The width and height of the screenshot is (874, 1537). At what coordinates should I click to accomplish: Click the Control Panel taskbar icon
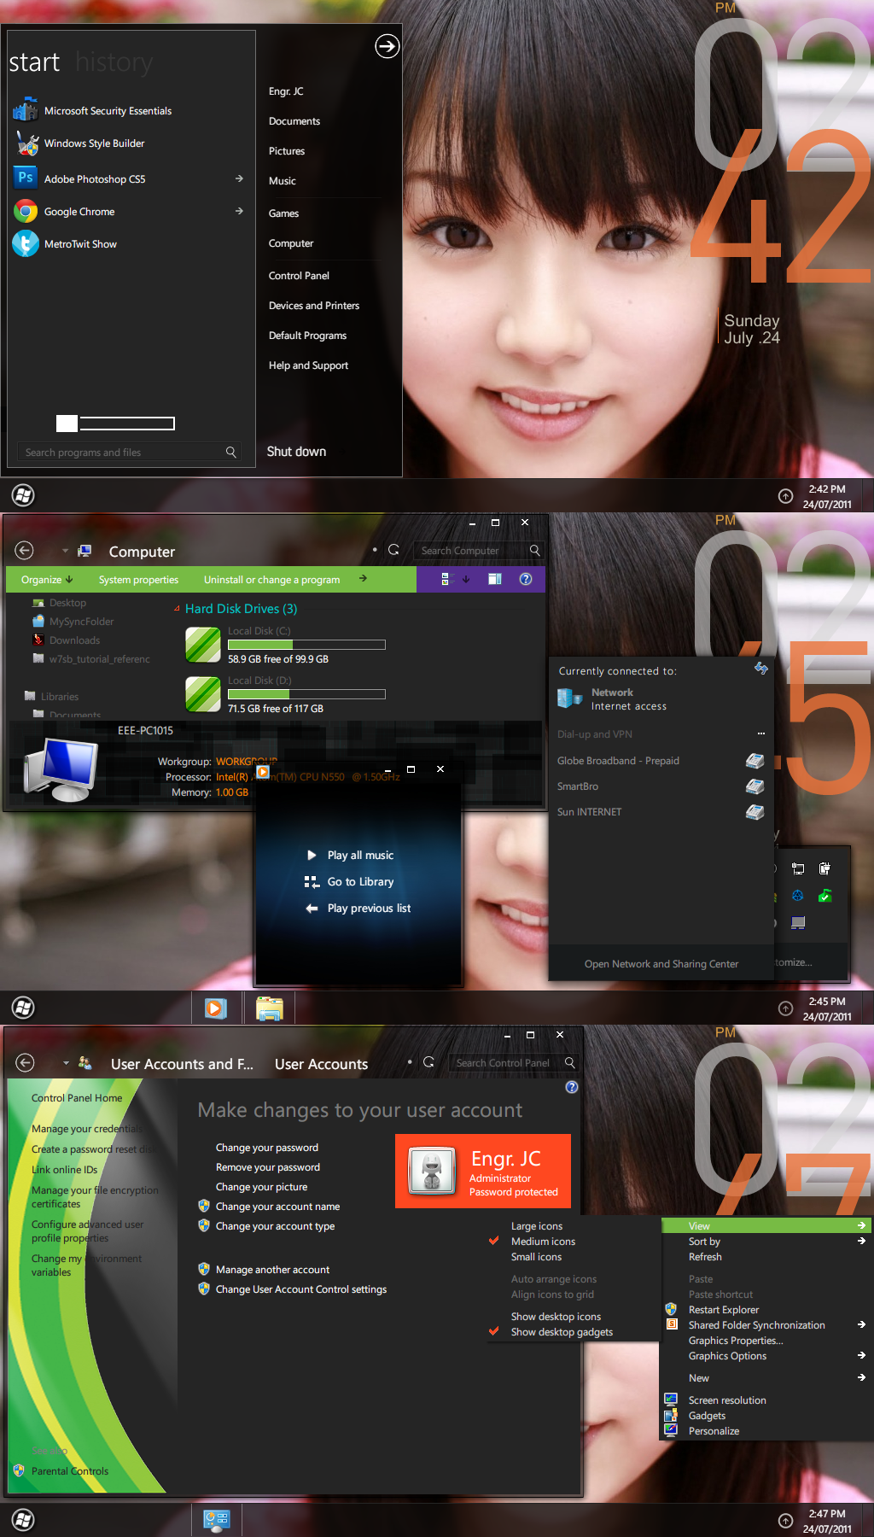(217, 1519)
